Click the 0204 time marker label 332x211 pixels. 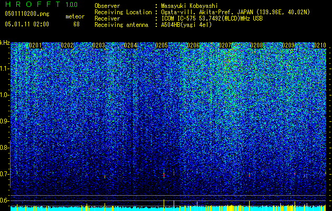coord(130,45)
